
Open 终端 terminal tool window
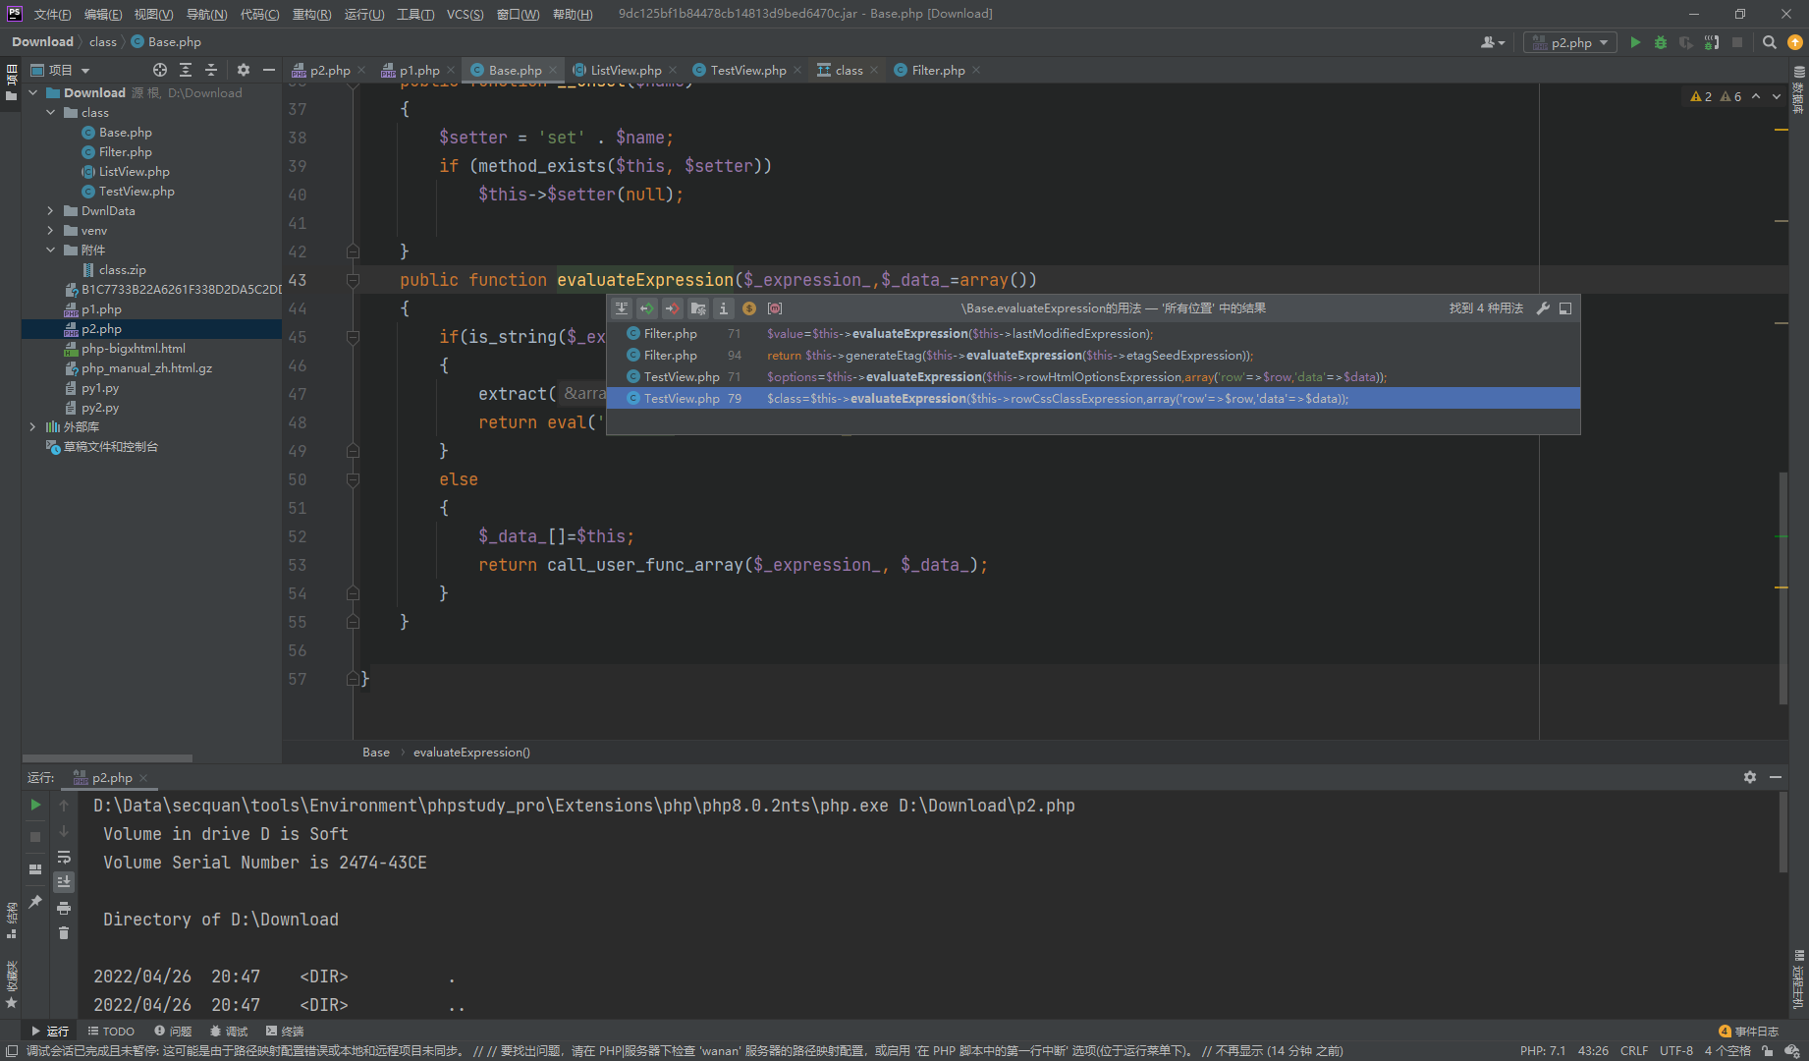pyautogui.click(x=285, y=1032)
